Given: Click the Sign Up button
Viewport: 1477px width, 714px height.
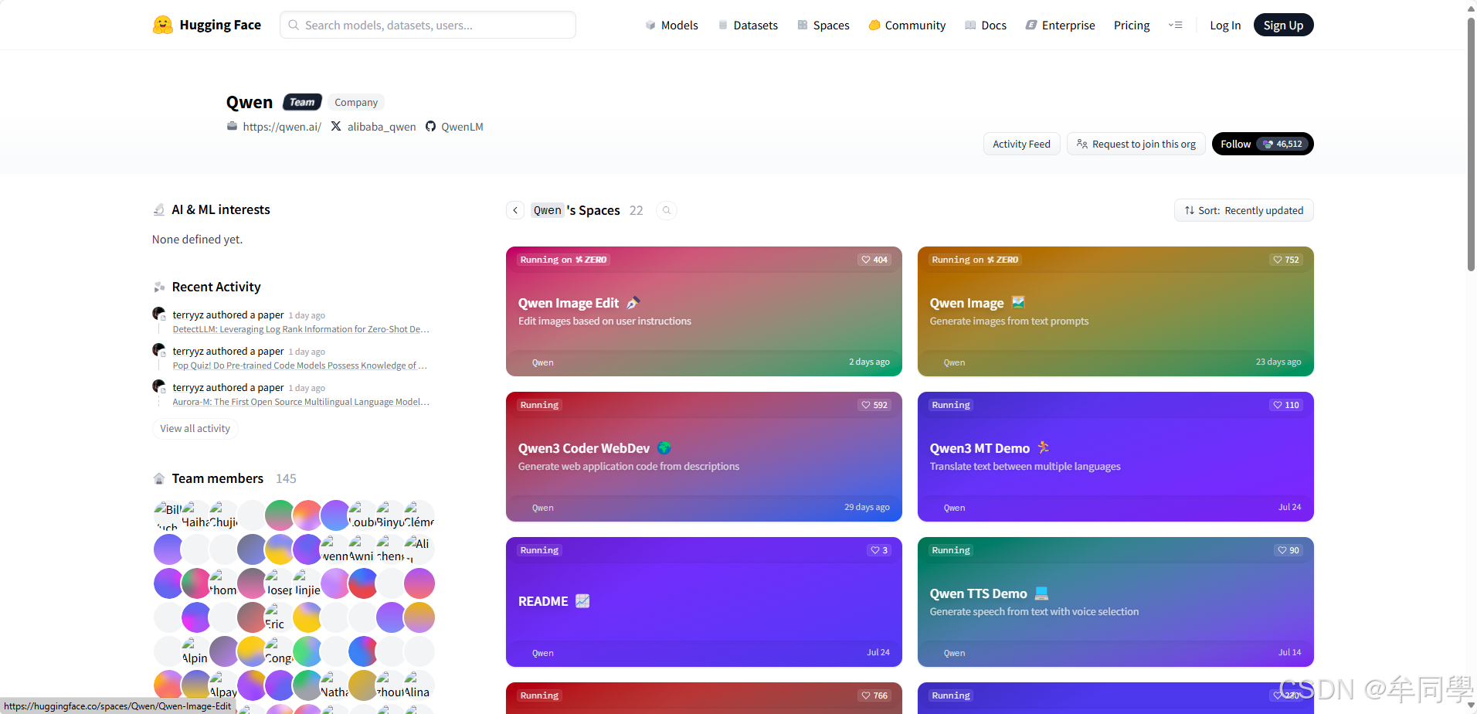Looking at the screenshot, I should tap(1283, 25).
